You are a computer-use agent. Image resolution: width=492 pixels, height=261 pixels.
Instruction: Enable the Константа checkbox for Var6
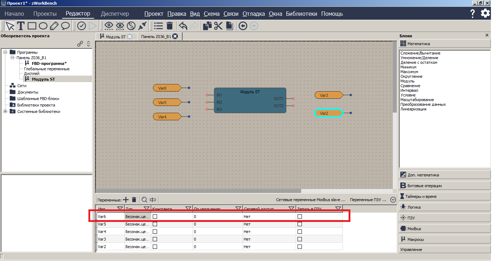click(x=156, y=216)
